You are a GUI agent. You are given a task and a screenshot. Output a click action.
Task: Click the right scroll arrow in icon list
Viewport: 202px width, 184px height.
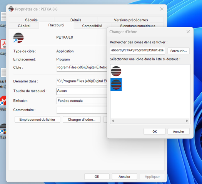coord(187,121)
